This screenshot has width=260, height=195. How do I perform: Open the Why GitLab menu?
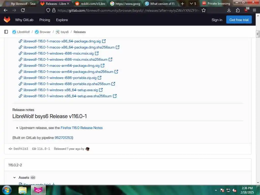coord(24,20)
